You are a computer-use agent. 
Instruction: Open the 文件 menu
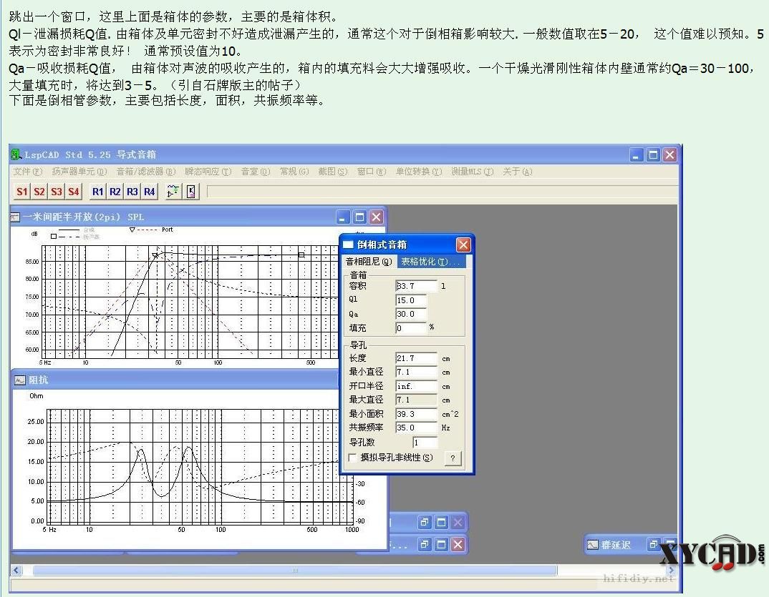(28, 172)
